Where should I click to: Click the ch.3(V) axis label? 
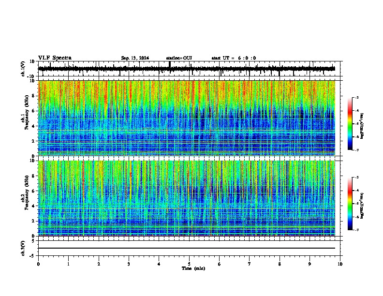coord(23,249)
